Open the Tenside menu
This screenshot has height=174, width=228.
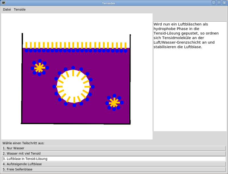pos(20,9)
